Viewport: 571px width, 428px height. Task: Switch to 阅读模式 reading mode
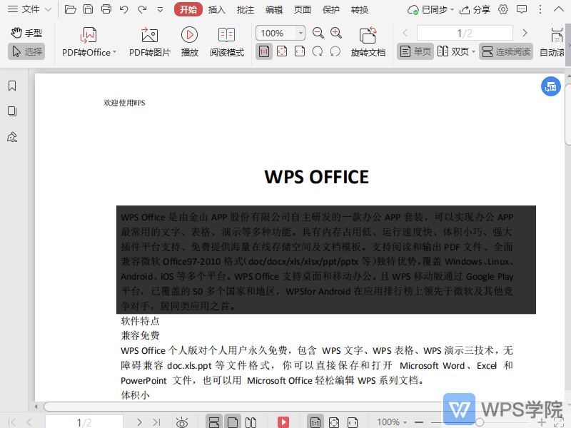(227, 41)
